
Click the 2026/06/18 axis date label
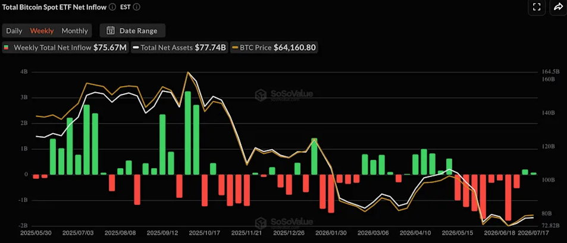click(x=499, y=233)
